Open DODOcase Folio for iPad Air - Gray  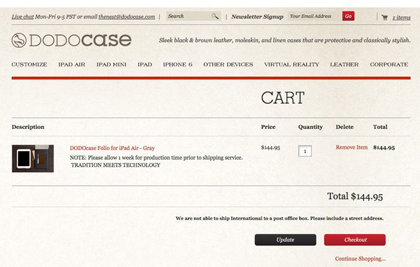click(x=112, y=148)
